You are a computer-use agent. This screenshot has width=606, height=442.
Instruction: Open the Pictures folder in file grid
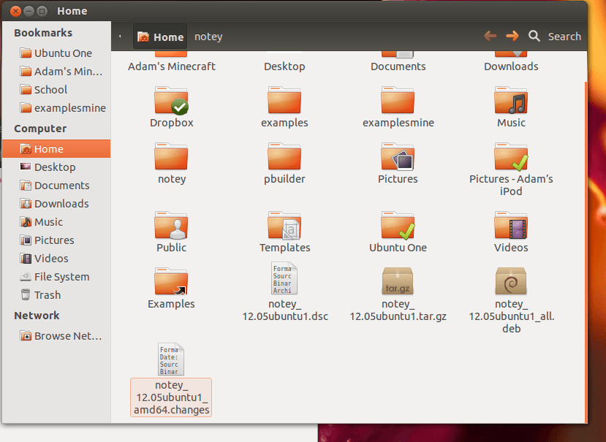click(x=398, y=157)
